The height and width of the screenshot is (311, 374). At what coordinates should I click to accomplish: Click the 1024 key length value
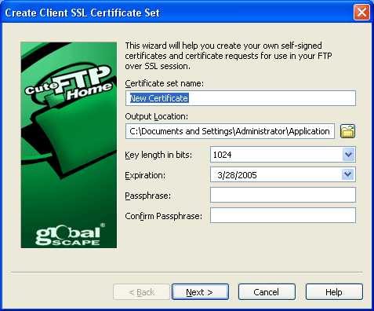[x=223, y=155]
